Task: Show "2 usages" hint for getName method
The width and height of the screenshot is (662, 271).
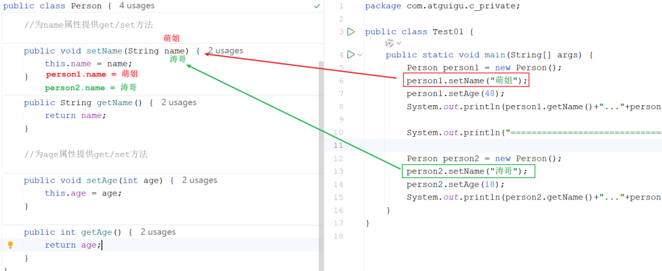Action: pos(179,103)
